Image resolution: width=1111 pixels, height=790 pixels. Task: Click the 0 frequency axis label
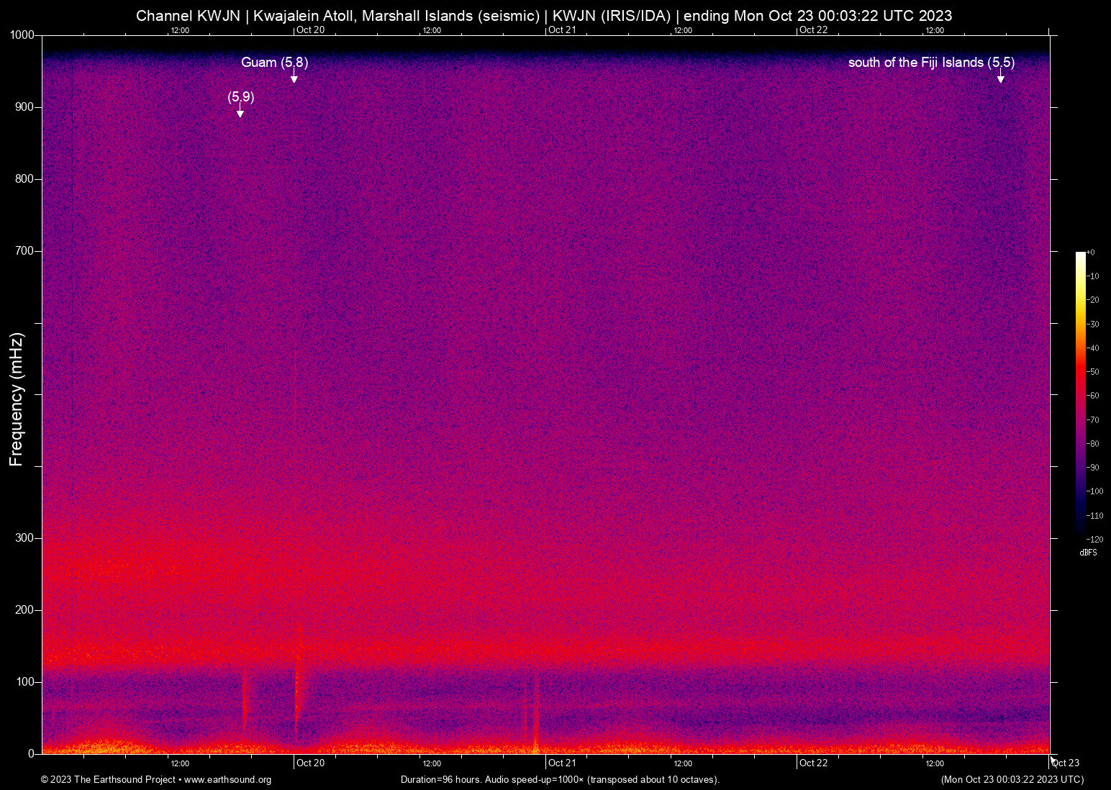click(x=31, y=753)
